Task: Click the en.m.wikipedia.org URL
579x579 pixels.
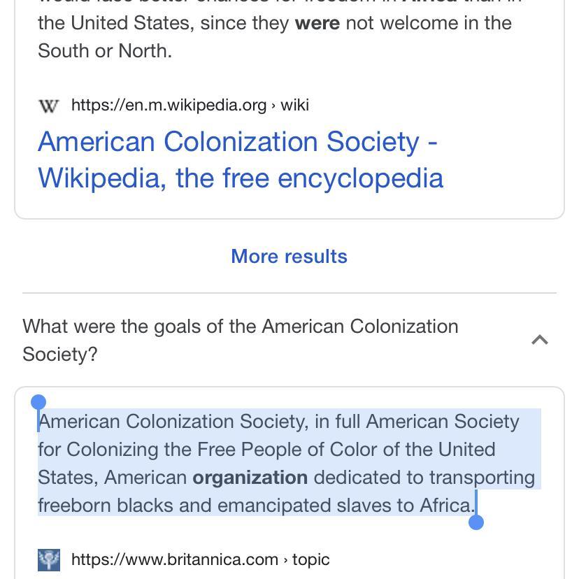Action: tap(169, 105)
